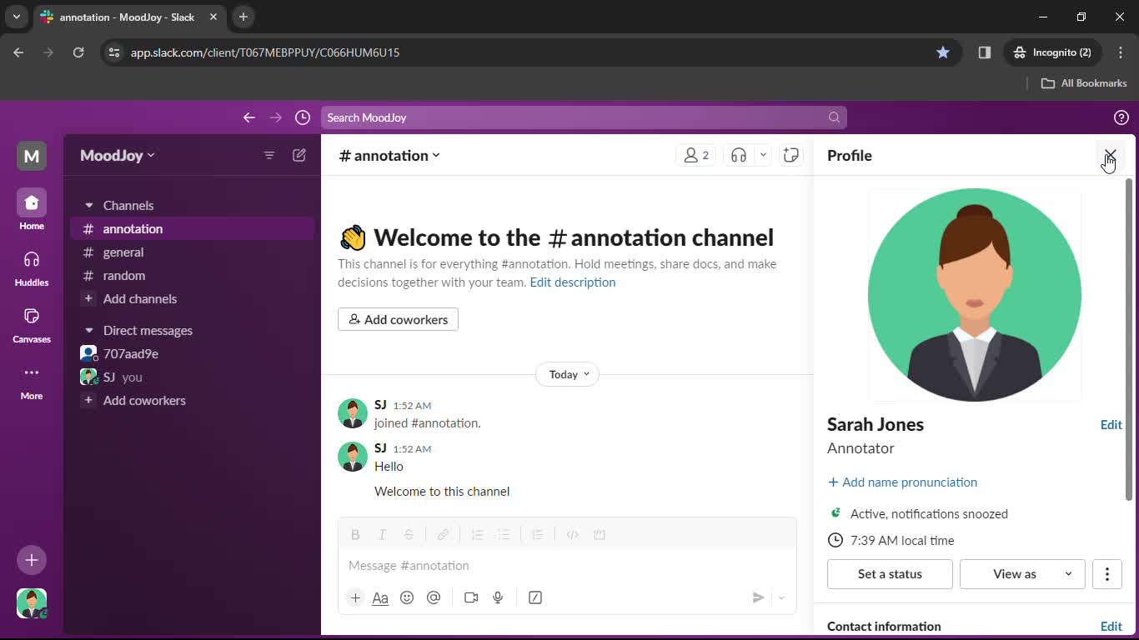Open the channel canvas icon
1139x640 pixels.
point(791,155)
